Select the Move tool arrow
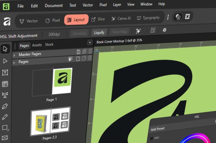Image resolution: width=216 pixels, height=143 pixels. click(x=5, y=49)
